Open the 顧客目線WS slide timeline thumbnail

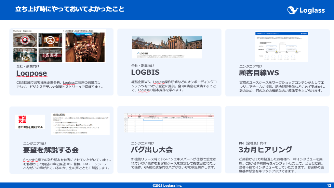coord(281,46)
